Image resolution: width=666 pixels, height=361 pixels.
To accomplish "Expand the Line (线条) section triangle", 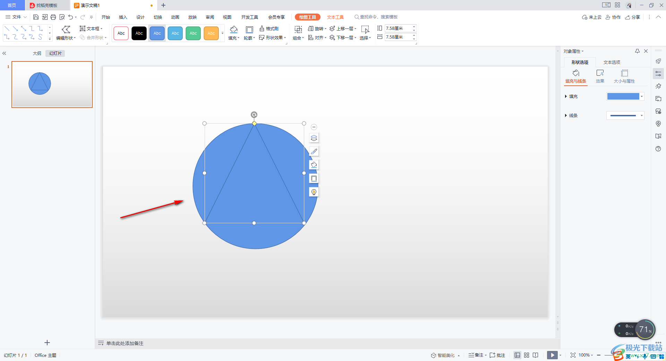I will [x=566, y=116].
